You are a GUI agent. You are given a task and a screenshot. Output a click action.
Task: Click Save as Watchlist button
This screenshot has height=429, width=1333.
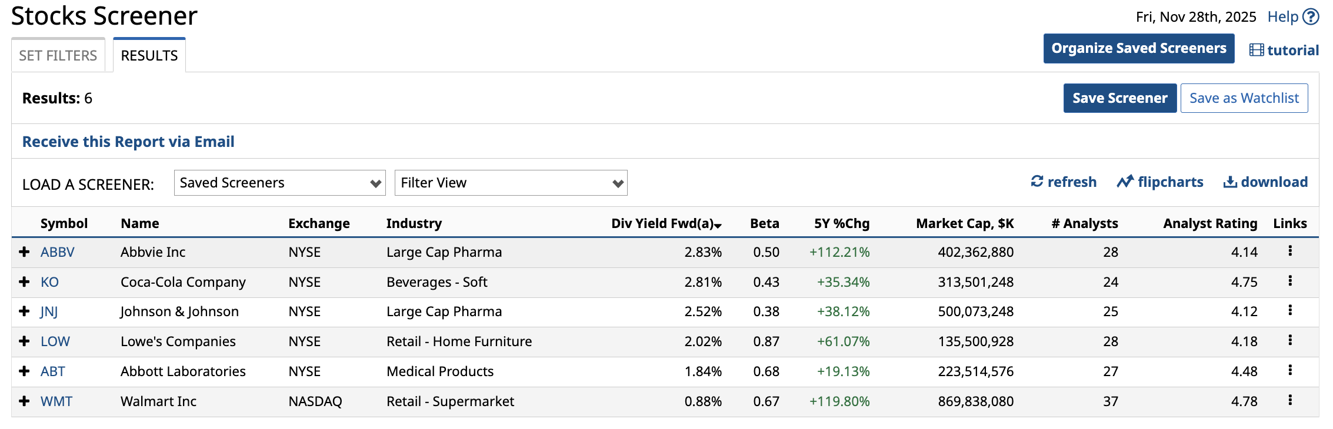(1244, 98)
